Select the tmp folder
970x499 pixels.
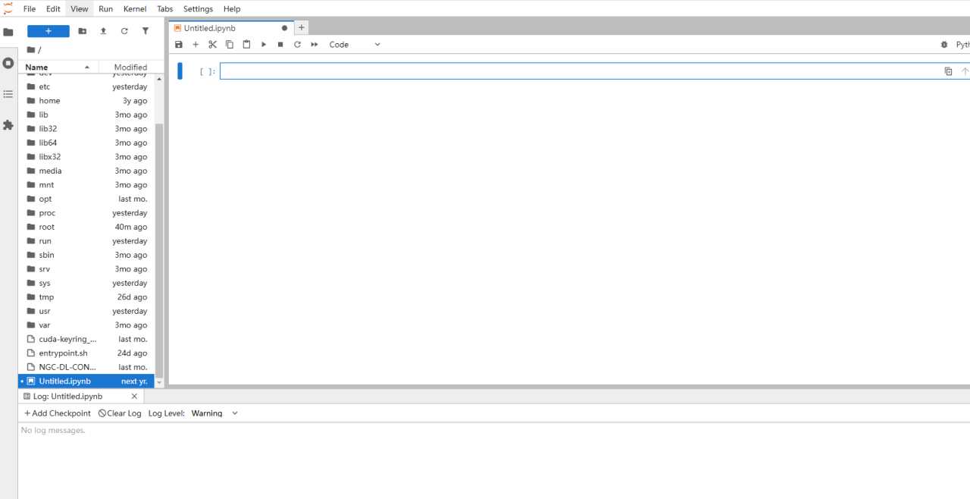pyautogui.click(x=86, y=297)
